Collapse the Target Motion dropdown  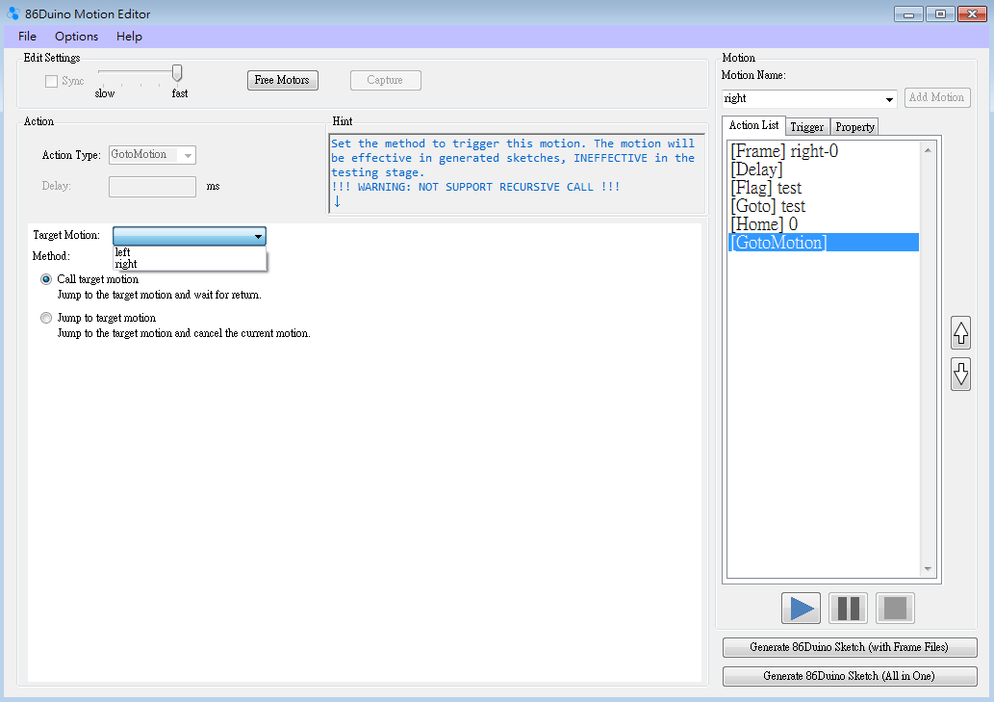[258, 236]
